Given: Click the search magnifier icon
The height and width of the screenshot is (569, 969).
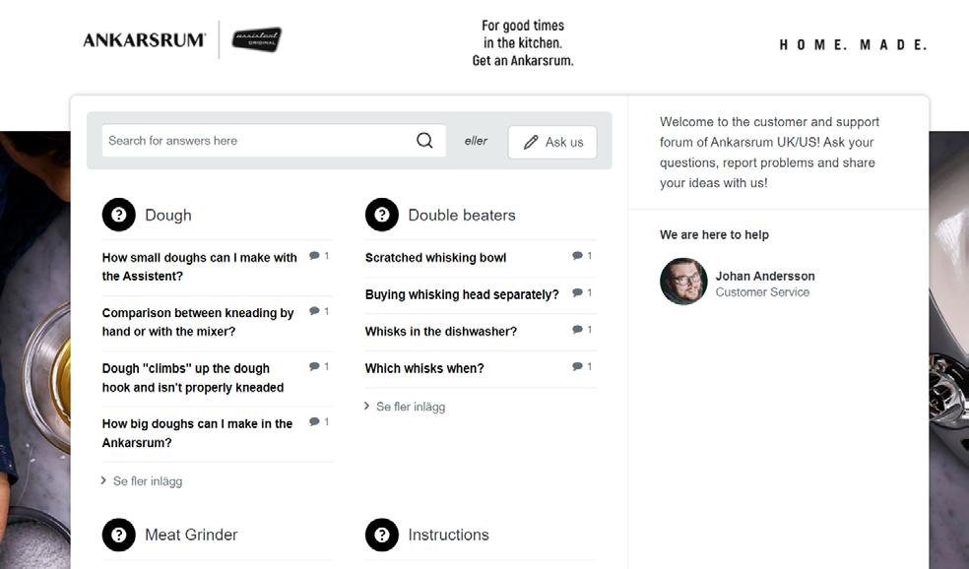Looking at the screenshot, I should tap(424, 140).
